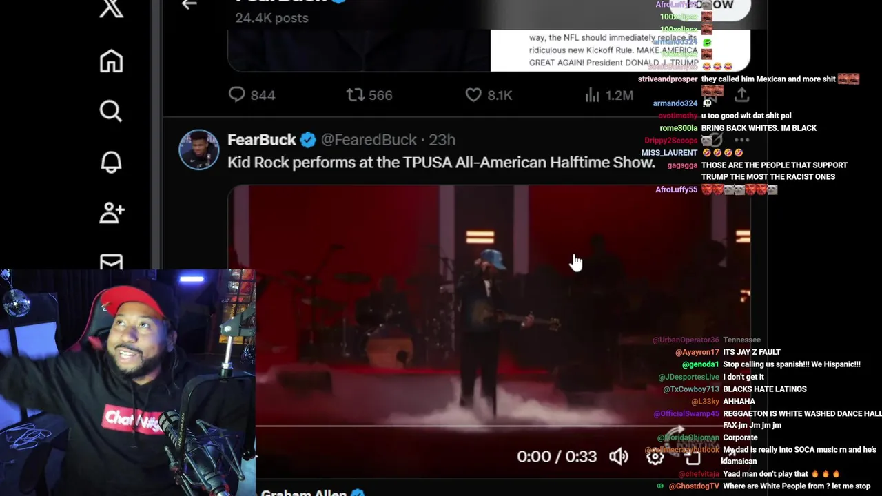Open video settings gear
Image resolution: width=882 pixels, height=496 pixels.
655,456
